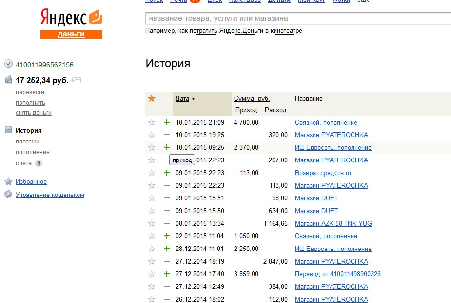Click the verified checkmark beside the account number
Screen dimensions: 451x303
coord(9,64)
